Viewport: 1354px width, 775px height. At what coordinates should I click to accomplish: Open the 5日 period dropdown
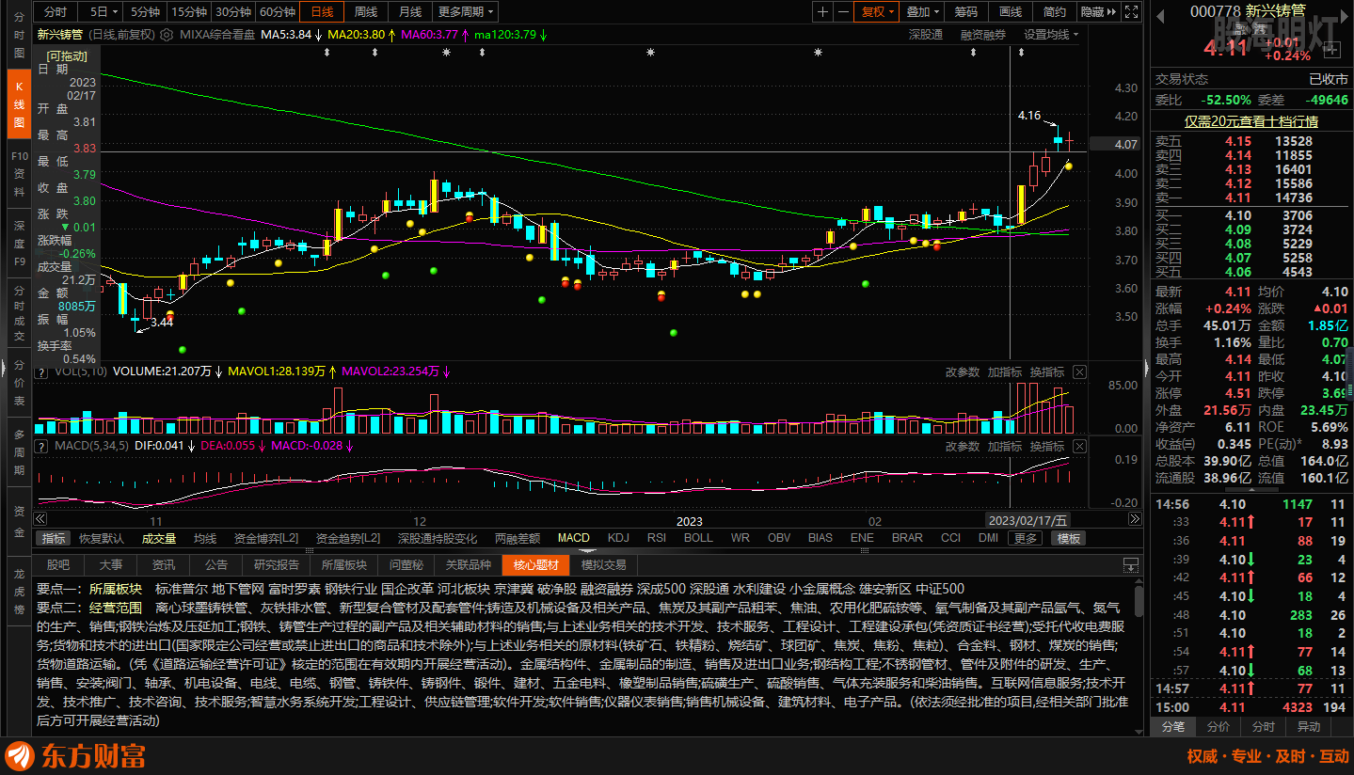[104, 12]
